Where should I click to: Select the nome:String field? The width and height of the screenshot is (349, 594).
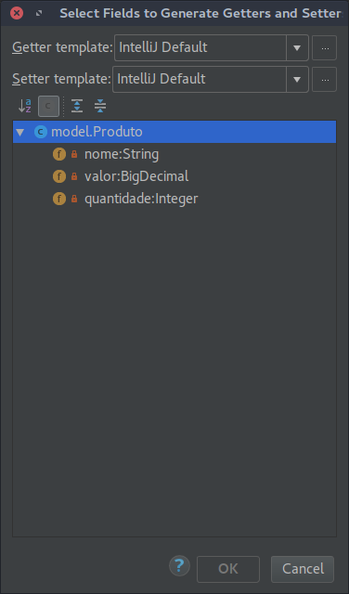pyautogui.click(x=122, y=154)
